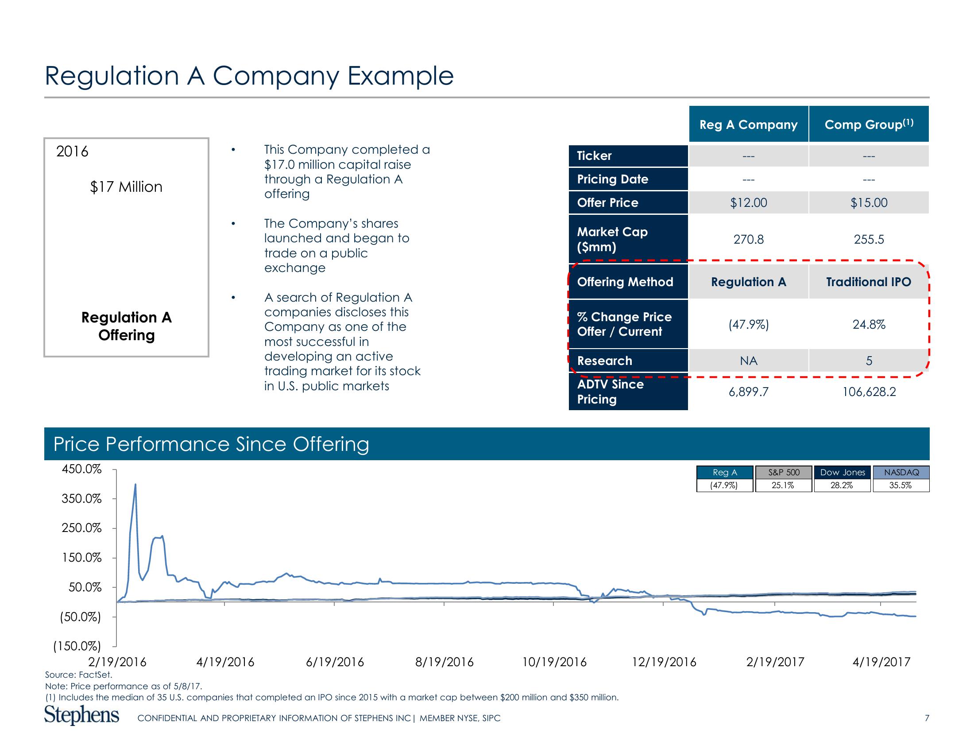Select the 'Reg A Company' column header
Screen dimensions: 974x753
748,124
